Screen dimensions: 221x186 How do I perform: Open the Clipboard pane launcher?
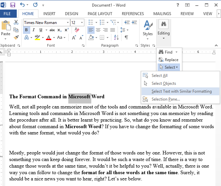[x=19, y=46]
